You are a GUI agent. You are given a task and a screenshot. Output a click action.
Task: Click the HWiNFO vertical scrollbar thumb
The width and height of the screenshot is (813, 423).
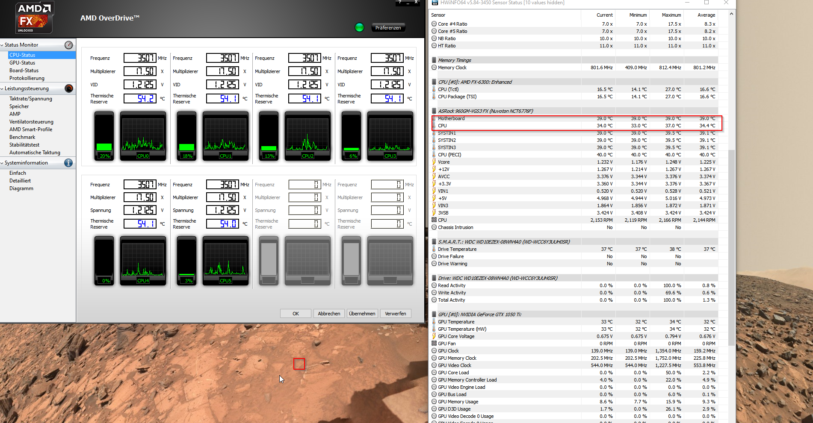pyautogui.click(x=731, y=248)
